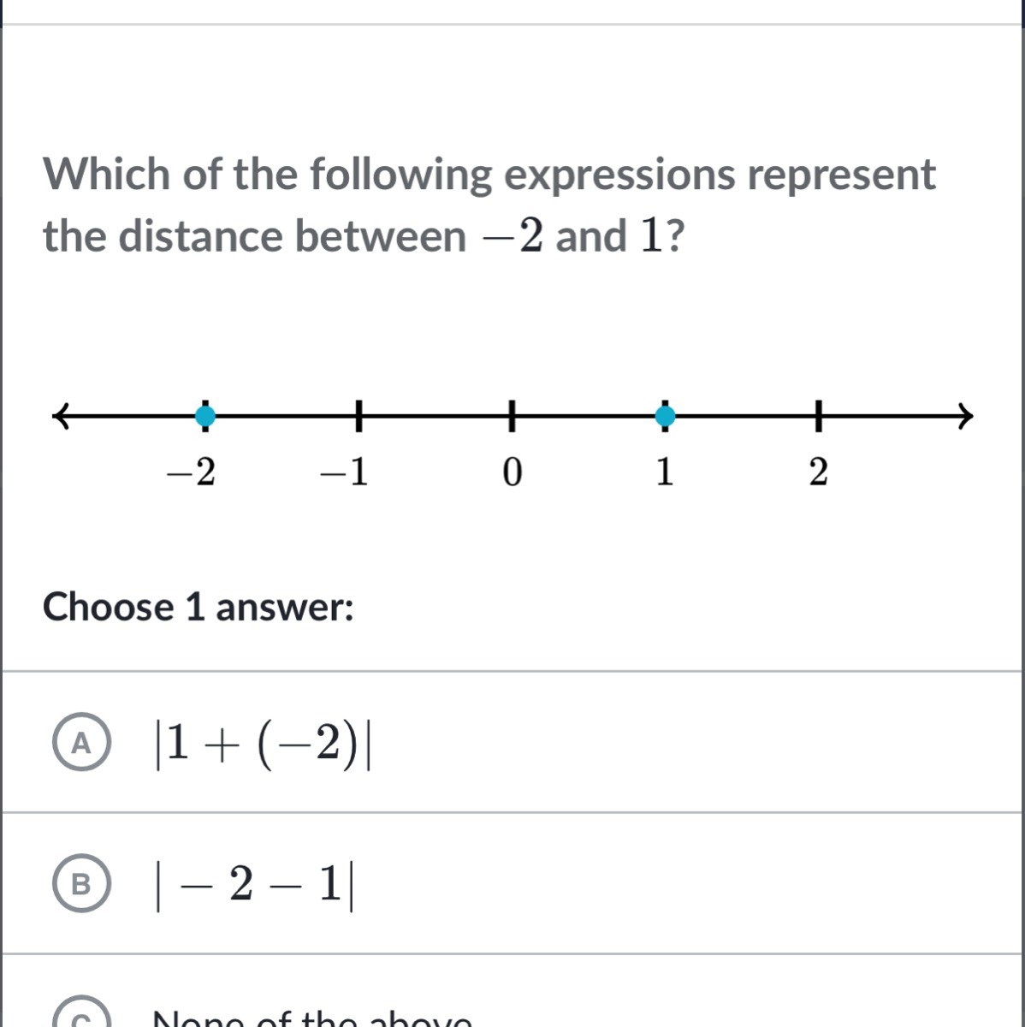Click the left arrowhead of the number line

tap(60, 417)
